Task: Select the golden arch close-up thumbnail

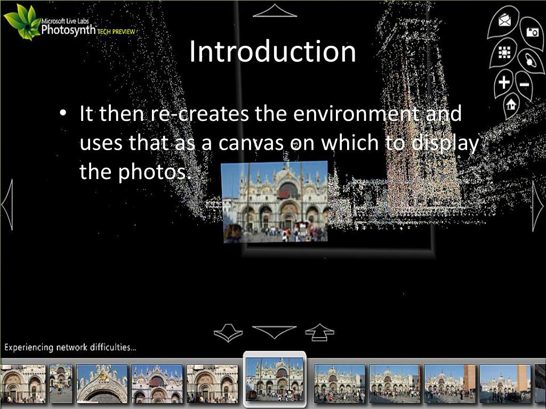Action: 102,383
